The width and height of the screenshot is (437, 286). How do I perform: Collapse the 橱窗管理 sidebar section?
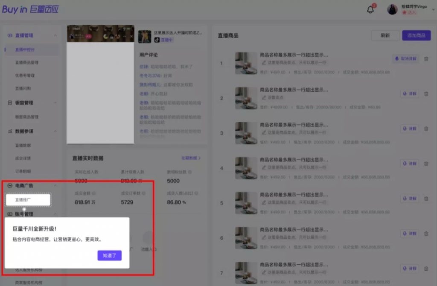(x=55, y=103)
